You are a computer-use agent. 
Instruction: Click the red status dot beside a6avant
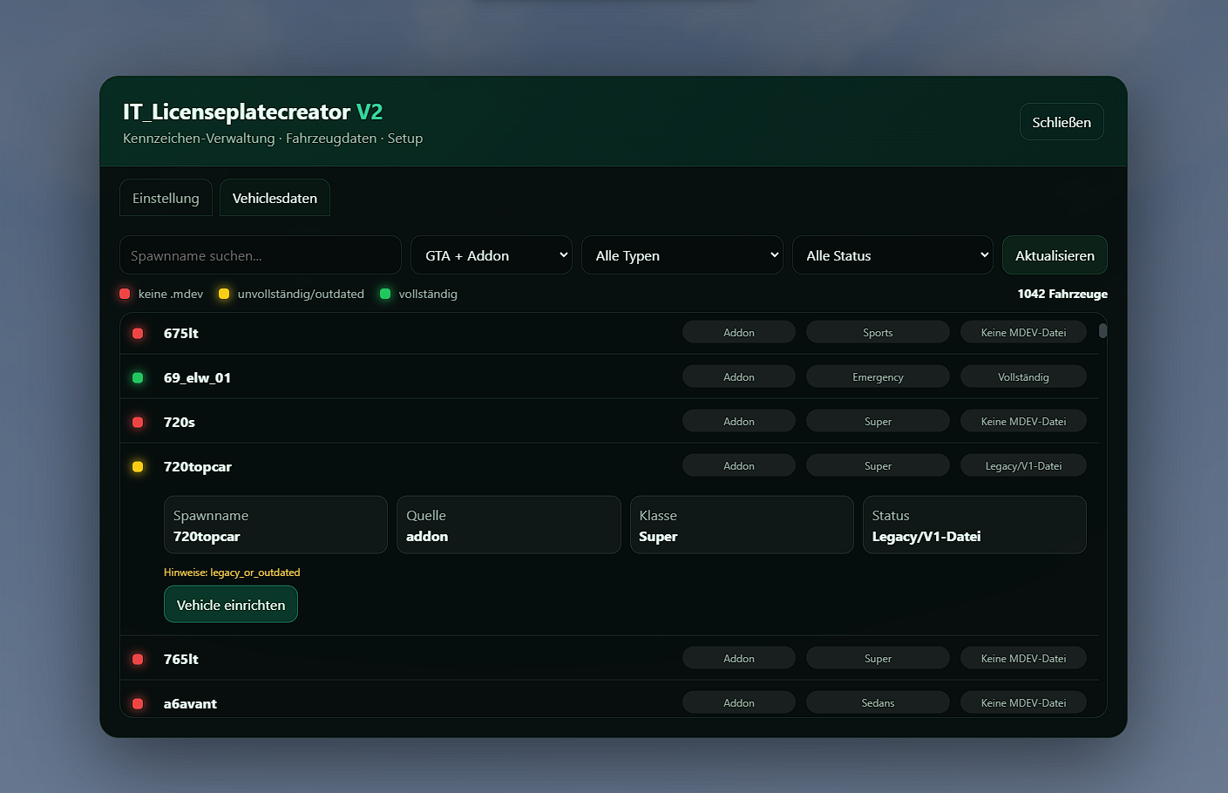pos(138,704)
